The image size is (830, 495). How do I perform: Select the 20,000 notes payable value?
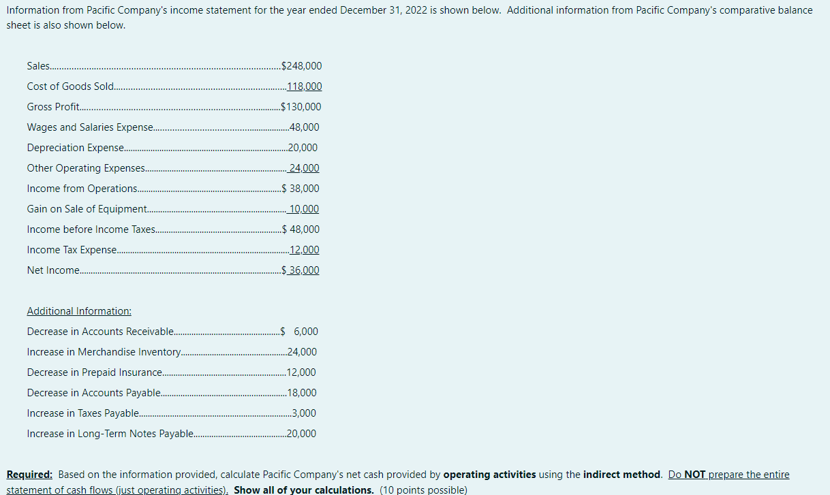(302, 434)
